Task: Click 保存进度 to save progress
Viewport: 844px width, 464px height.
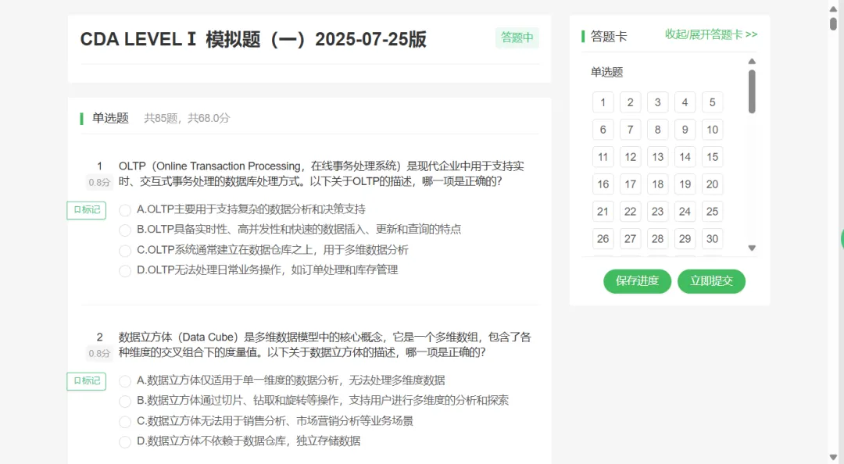Action: tap(637, 281)
